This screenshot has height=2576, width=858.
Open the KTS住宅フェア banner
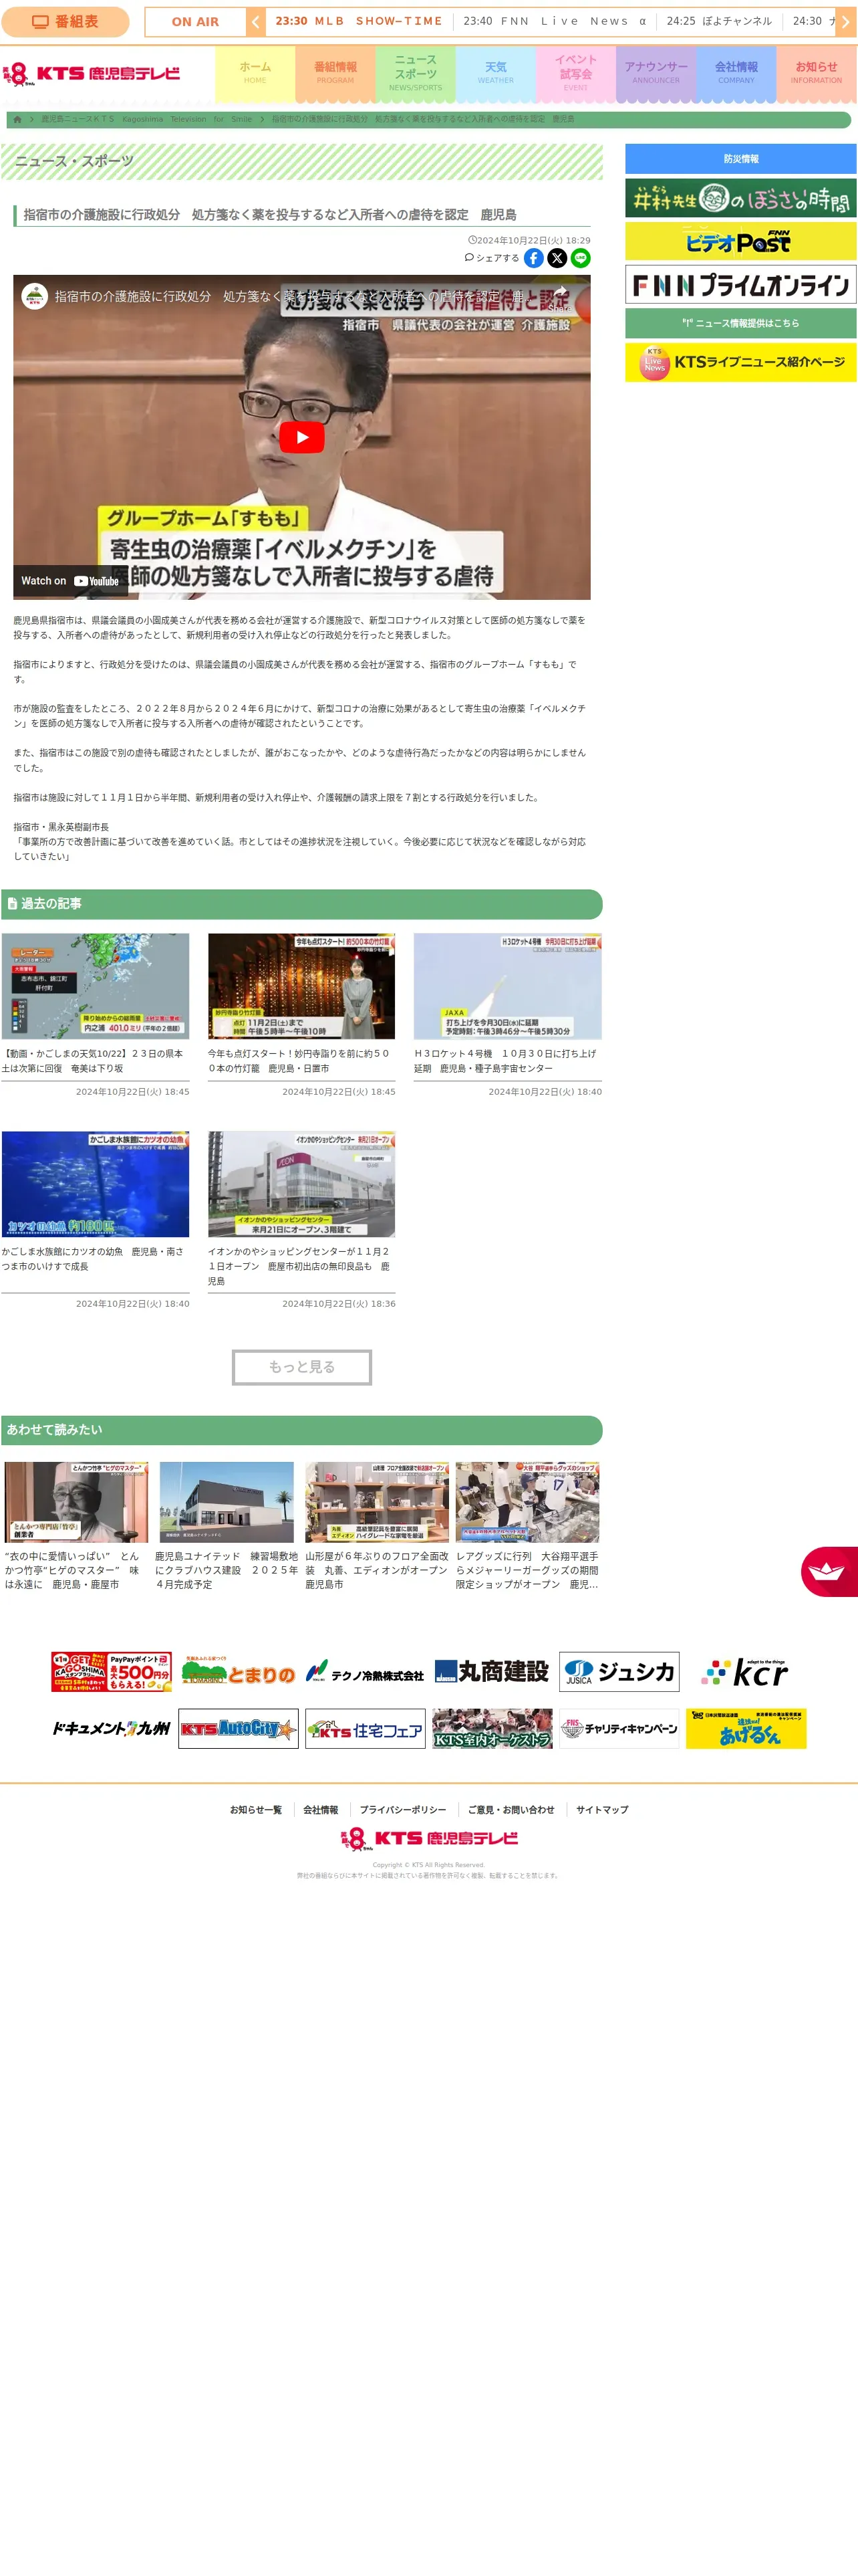click(365, 1728)
